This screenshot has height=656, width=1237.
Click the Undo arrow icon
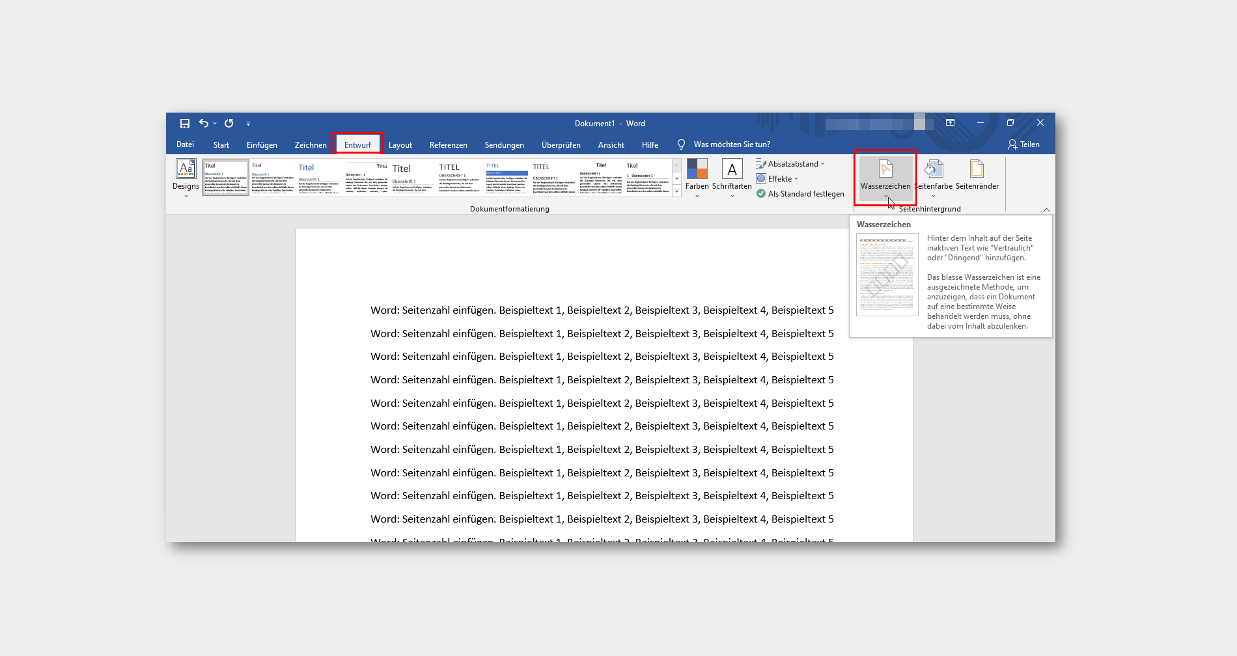coord(203,123)
